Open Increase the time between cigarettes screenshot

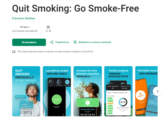coord(88,91)
